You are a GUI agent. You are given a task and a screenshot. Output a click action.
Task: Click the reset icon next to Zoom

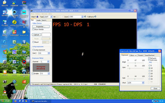click(x=85, y=17)
